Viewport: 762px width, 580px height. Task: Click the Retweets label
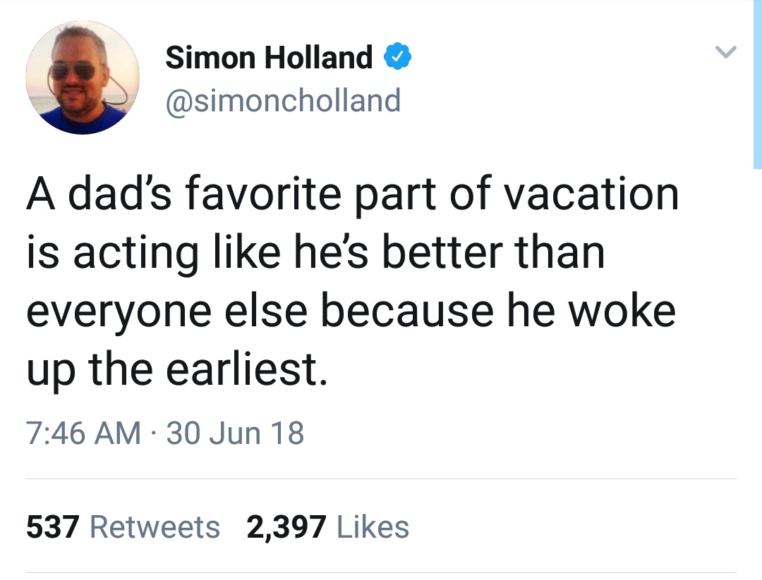155,527
